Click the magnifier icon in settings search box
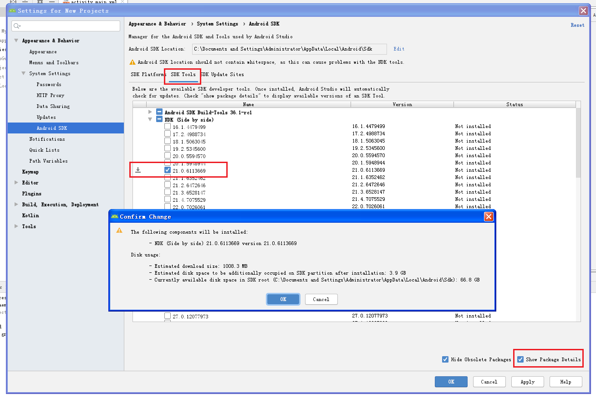The image size is (596, 399). (x=17, y=26)
